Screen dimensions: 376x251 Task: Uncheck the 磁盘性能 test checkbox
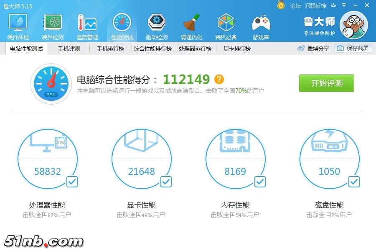[354, 182]
